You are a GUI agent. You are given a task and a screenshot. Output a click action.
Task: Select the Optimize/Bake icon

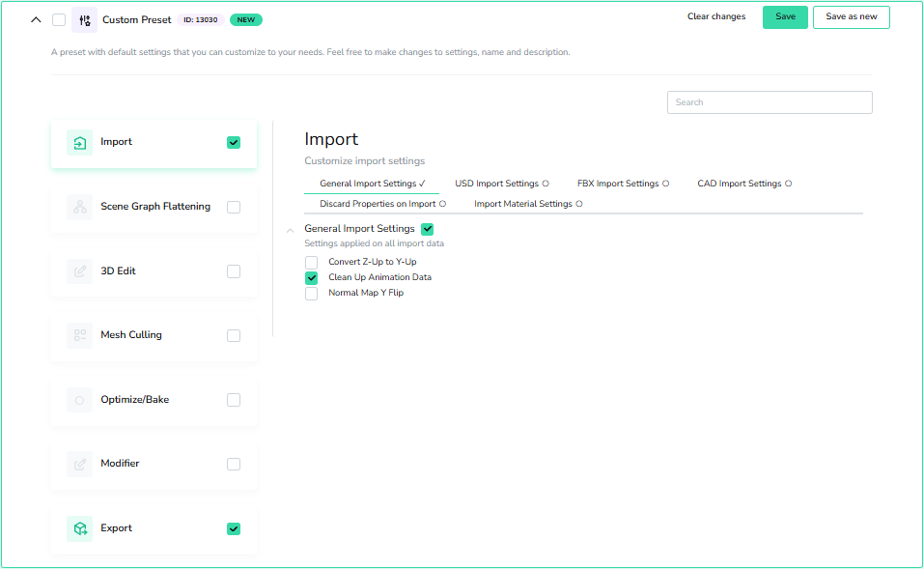pyautogui.click(x=79, y=399)
